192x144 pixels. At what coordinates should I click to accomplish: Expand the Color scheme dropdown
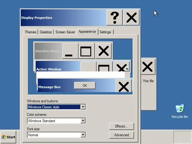[x=83, y=121]
